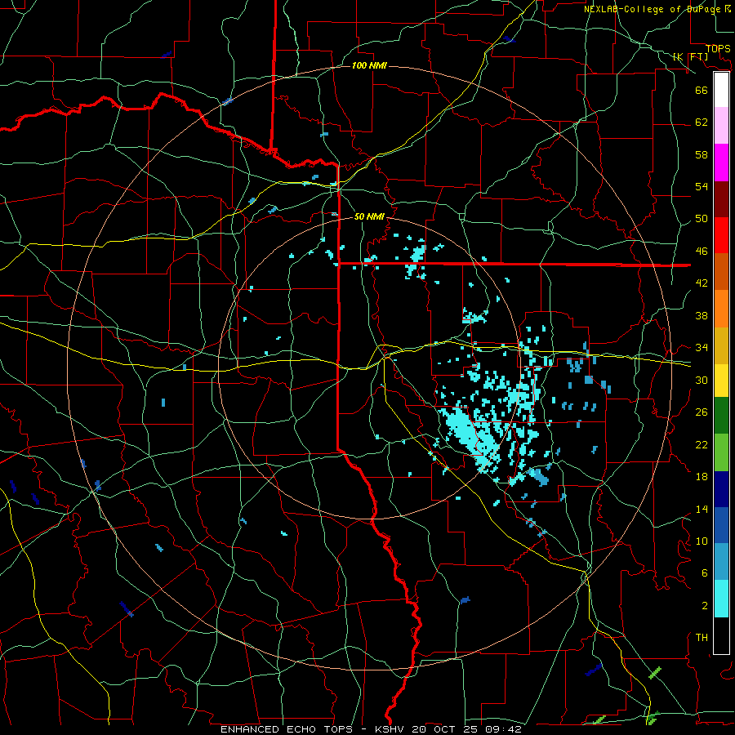Click the "22" legend value
735x735 pixels.
click(x=702, y=444)
